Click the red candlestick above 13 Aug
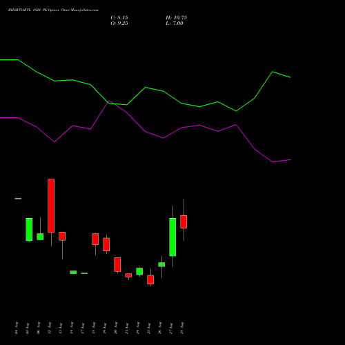Screen dimensions: 345x345 click(62, 236)
